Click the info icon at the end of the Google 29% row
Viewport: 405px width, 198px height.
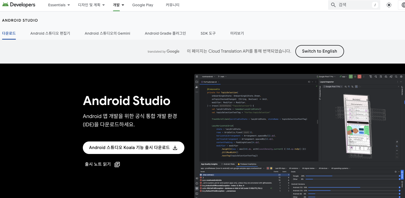point(400,176)
